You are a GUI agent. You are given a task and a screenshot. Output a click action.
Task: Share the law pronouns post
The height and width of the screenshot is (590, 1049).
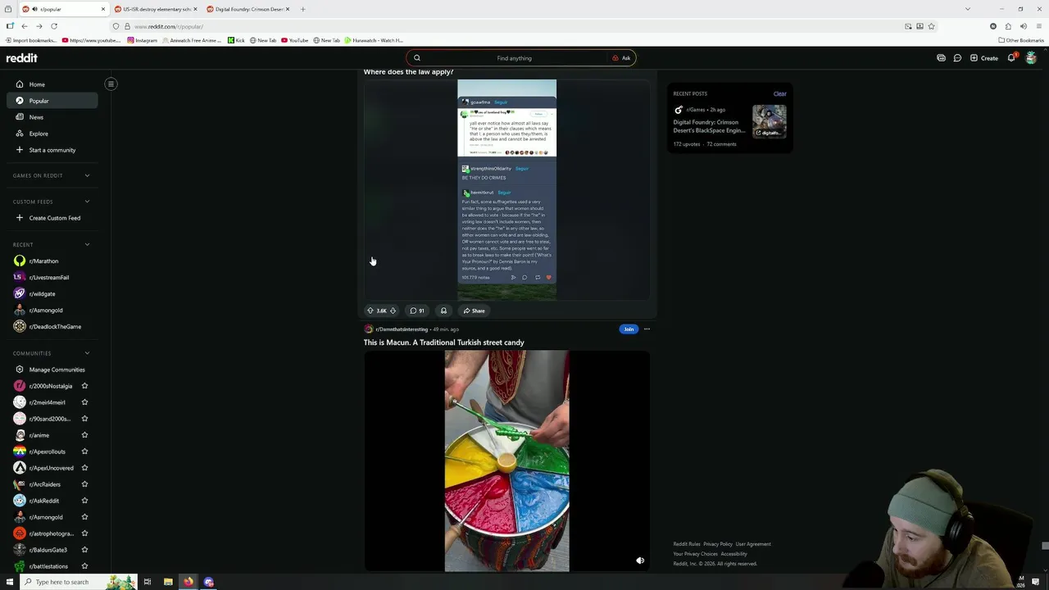click(474, 311)
